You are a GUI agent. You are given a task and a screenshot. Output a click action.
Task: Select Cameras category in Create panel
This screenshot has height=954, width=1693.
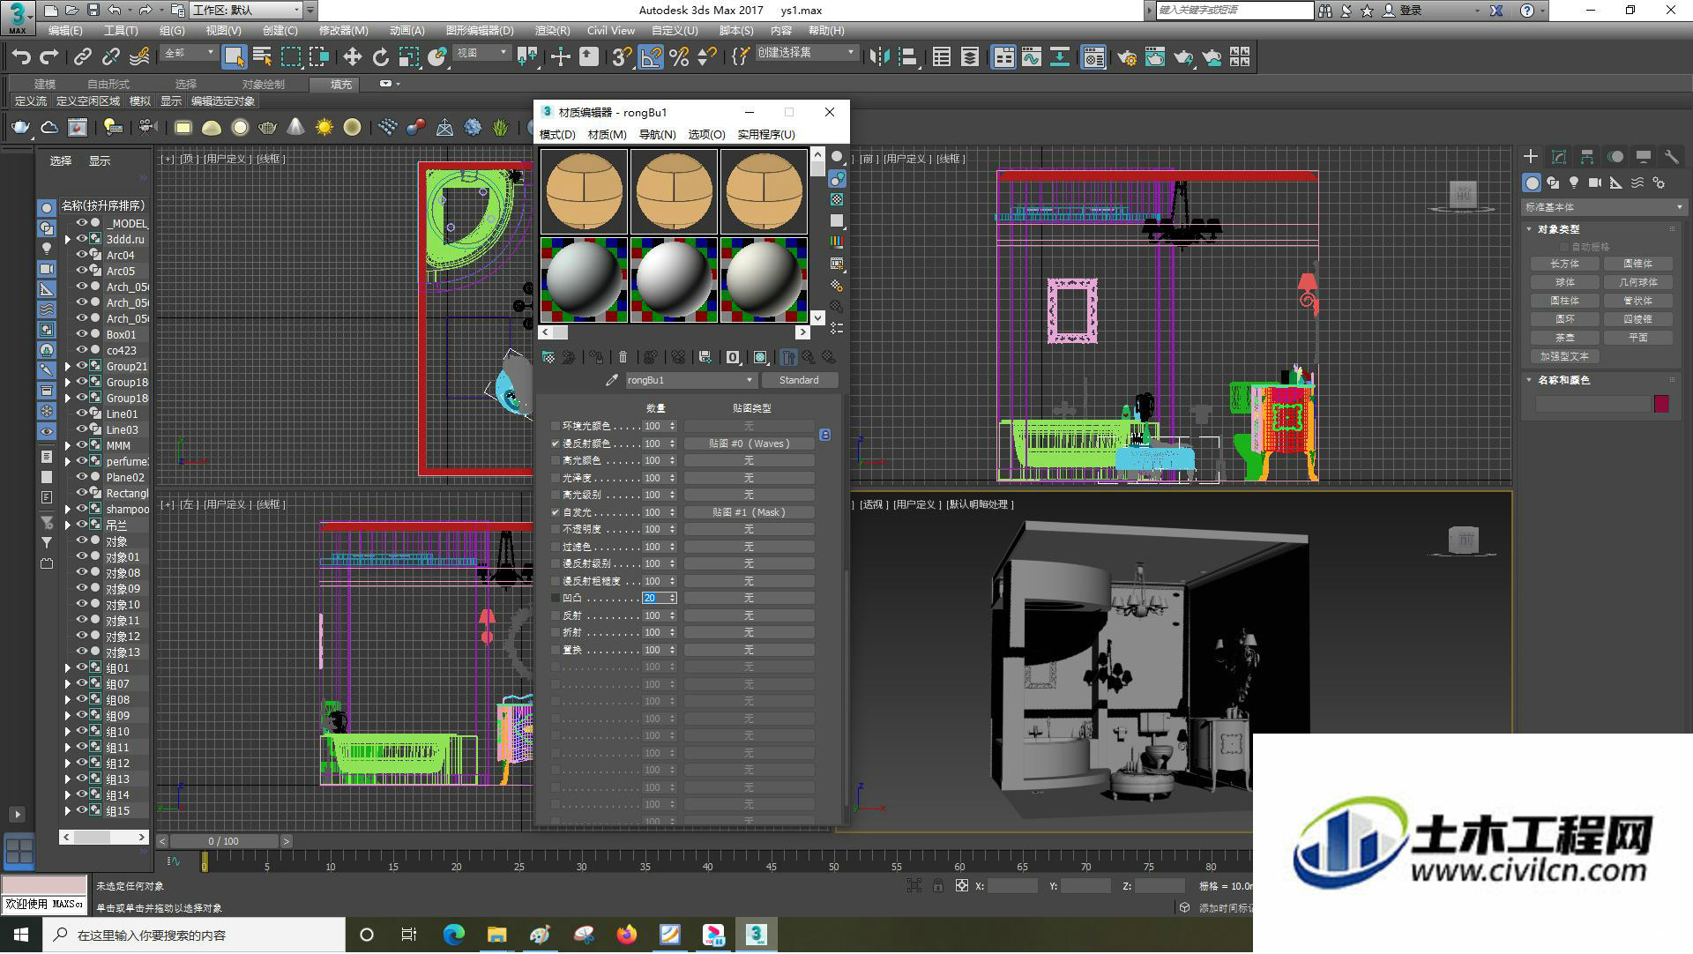click(x=1595, y=183)
